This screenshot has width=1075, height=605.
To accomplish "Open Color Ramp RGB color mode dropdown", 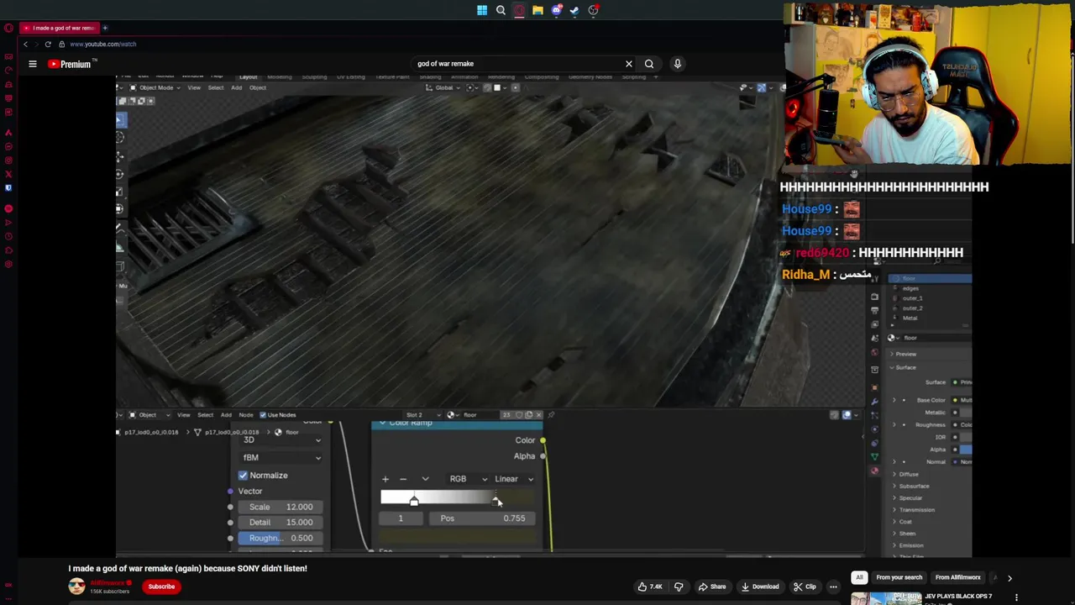I will (x=468, y=479).
